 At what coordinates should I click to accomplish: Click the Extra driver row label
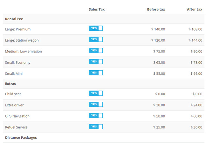tap(14, 105)
